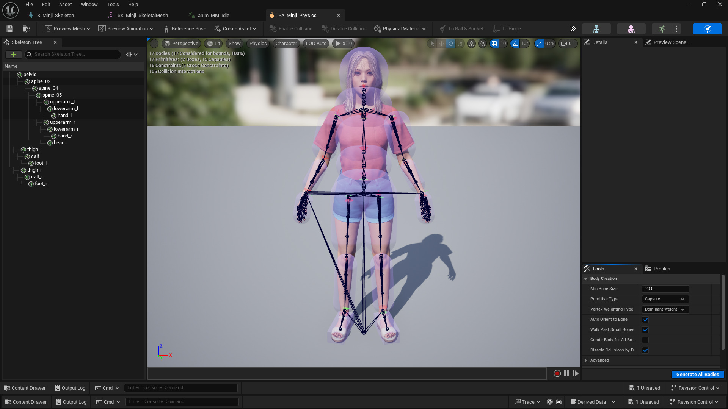Viewport: 728px width, 409px height.
Task: Open the Derived Data dropdown
Action: click(593, 402)
